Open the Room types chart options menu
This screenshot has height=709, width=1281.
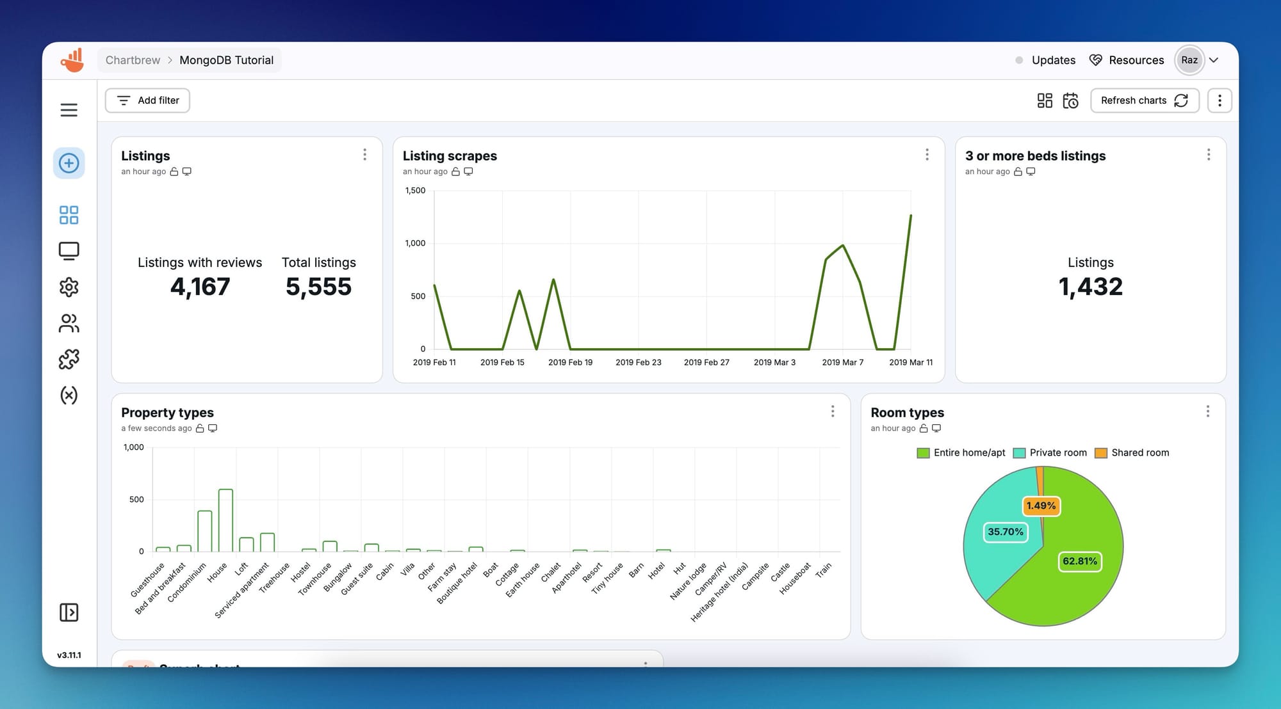point(1209,411)
